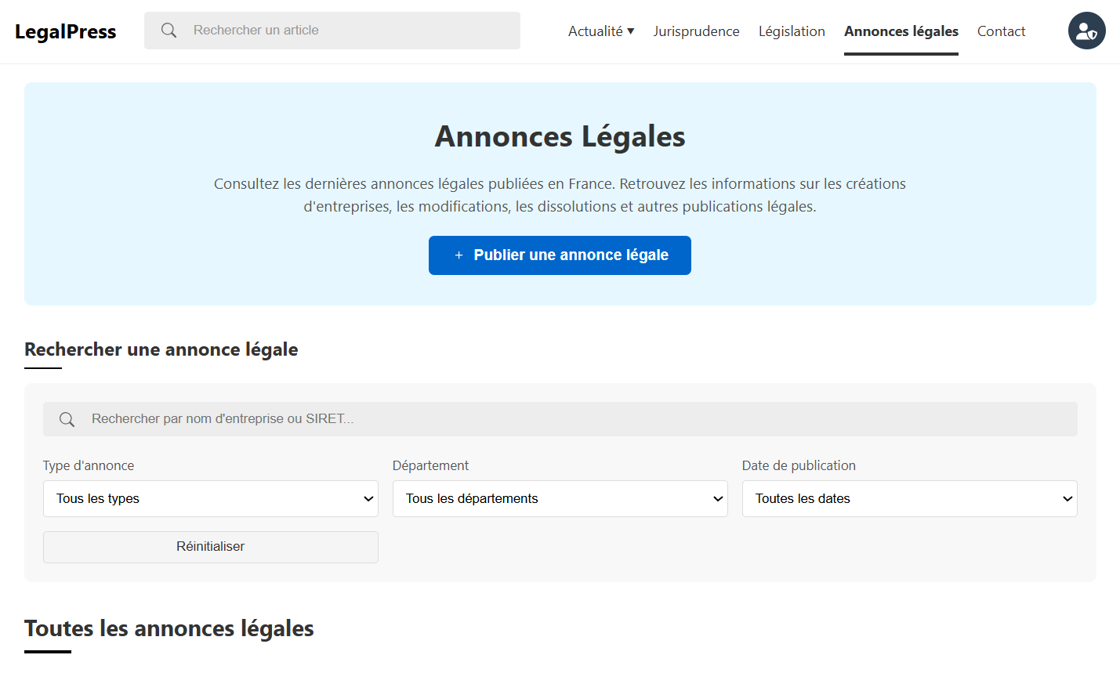Open the Tous les départements dropdown

point(560,498)
